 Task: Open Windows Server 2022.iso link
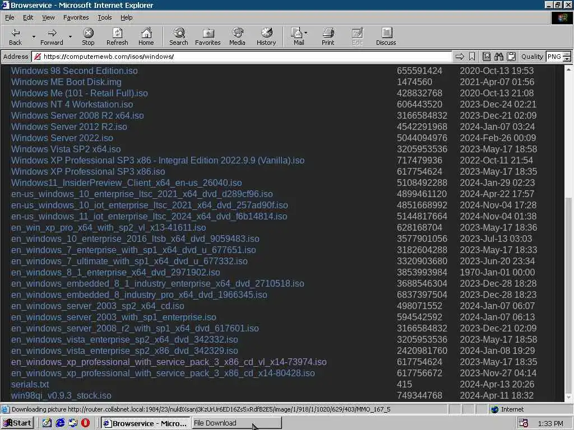62,138
